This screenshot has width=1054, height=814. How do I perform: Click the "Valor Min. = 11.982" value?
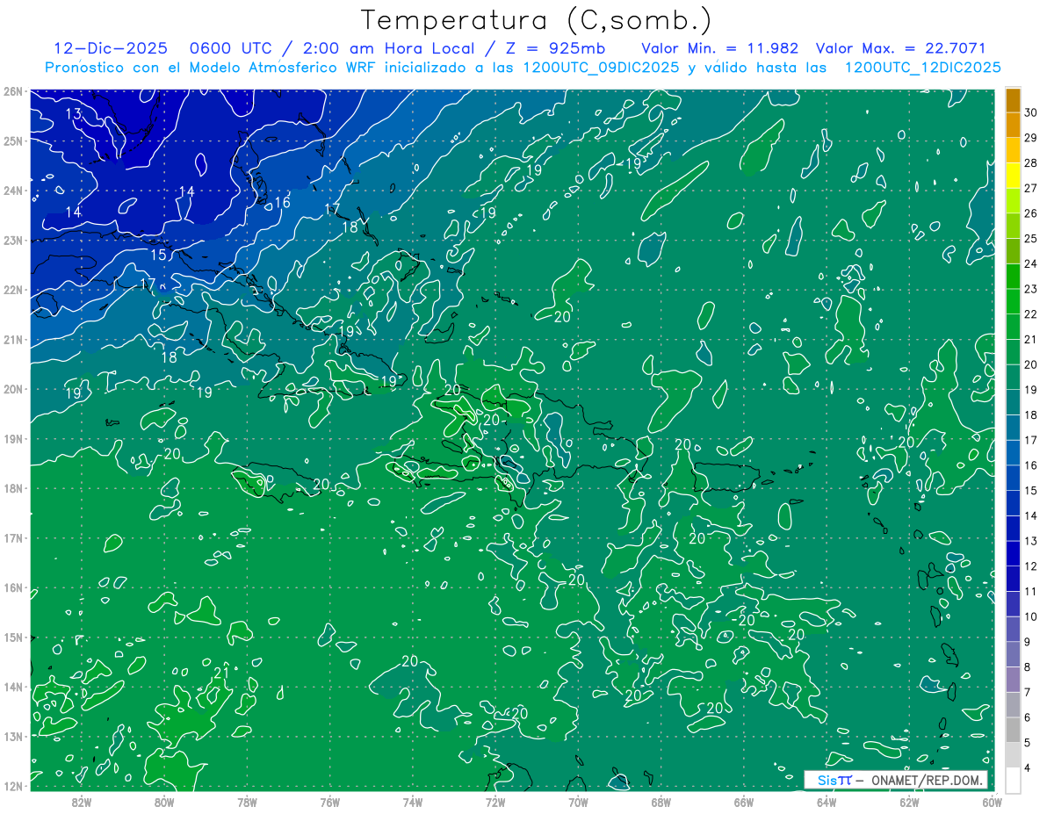[721, 48]
